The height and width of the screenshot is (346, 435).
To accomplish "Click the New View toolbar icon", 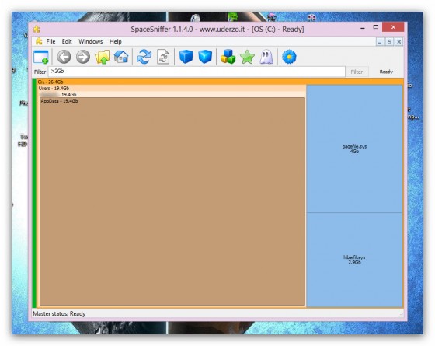I will pyautogui.click(x=41, y=57).
